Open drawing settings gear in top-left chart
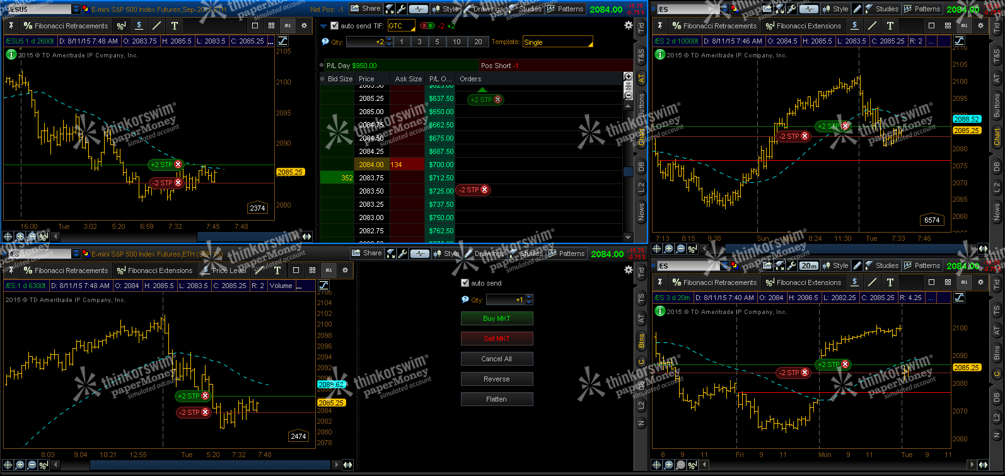 coord(304,26)
